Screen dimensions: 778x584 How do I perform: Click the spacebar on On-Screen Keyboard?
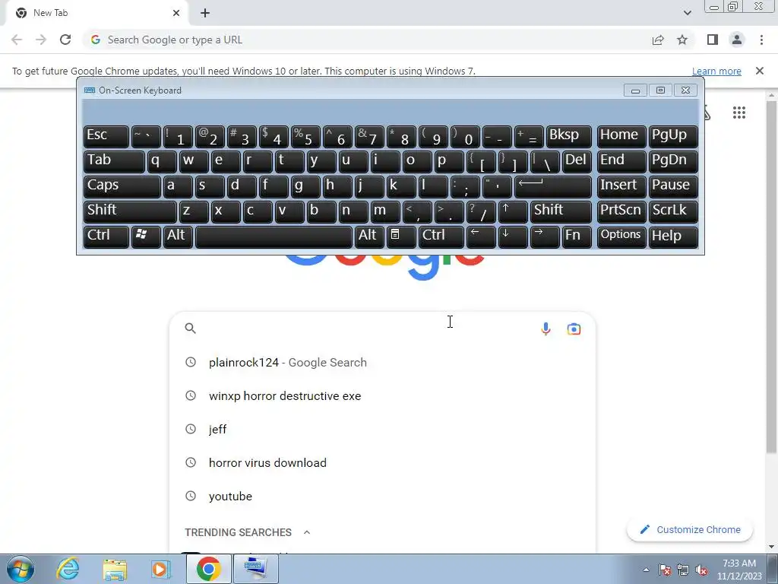pos(274,236)
